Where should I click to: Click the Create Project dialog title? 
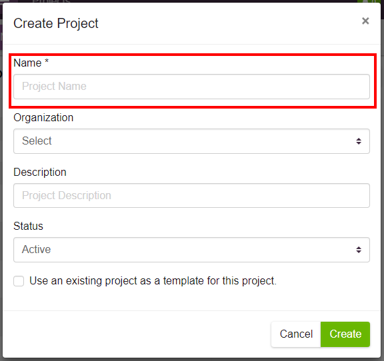56,23
